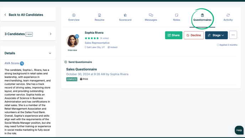Image resolution: width=245 pixels, height=138 pixels.
Task: Open the Notes icon tab
Action: pyautogui.click(x=177, y=15)
